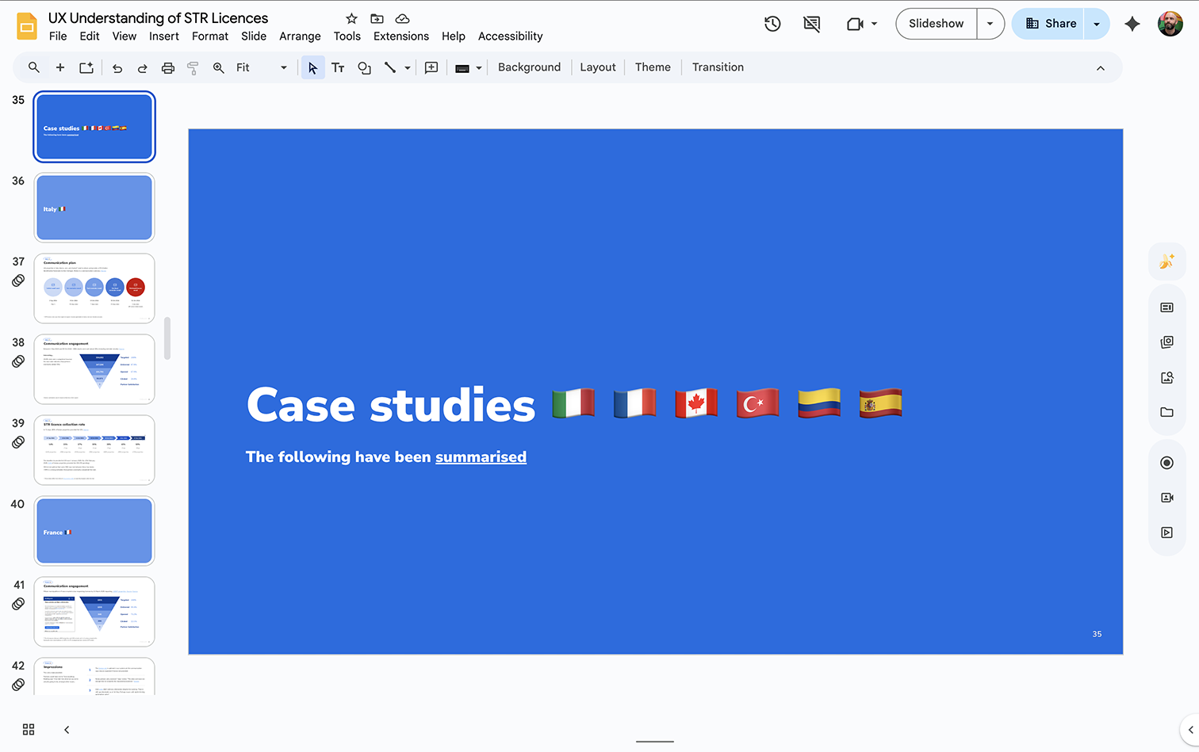Select the line drawing tool
Viewport: 1199px width, 752px height.
click(x=391, y=67)
